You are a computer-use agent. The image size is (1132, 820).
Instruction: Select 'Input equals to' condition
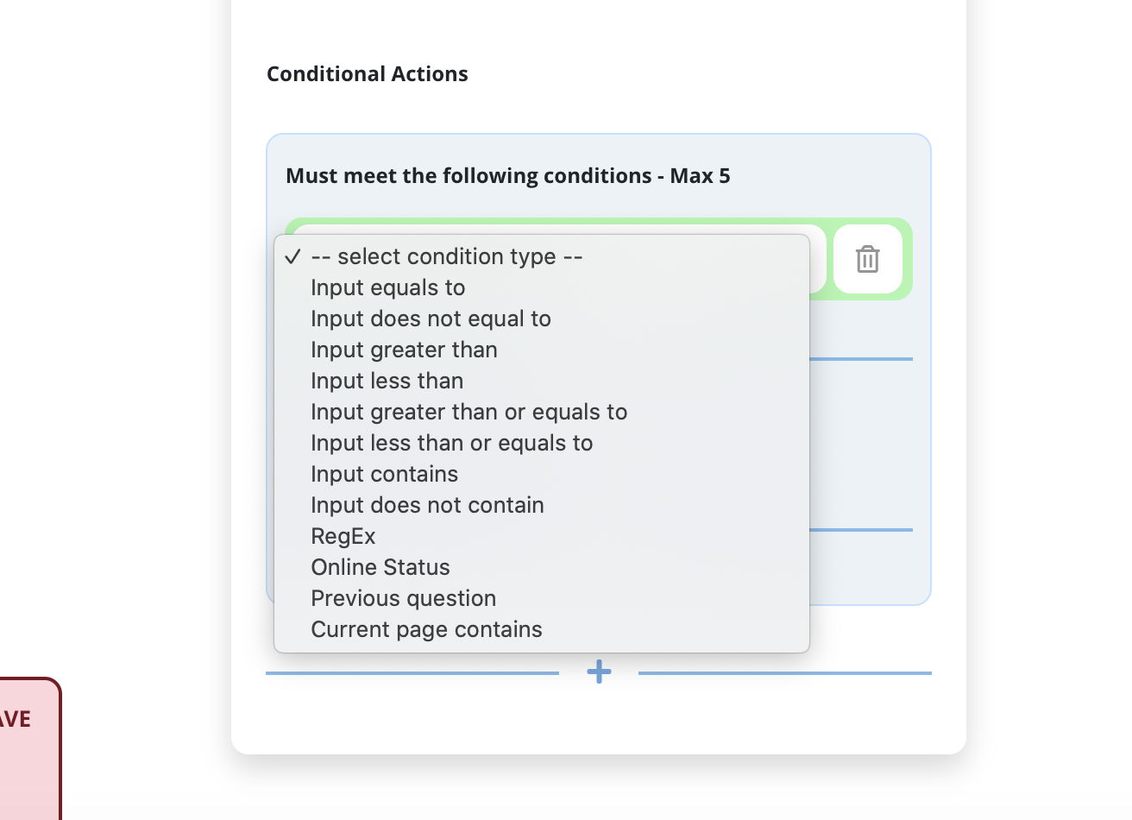[x=387, y=287]
